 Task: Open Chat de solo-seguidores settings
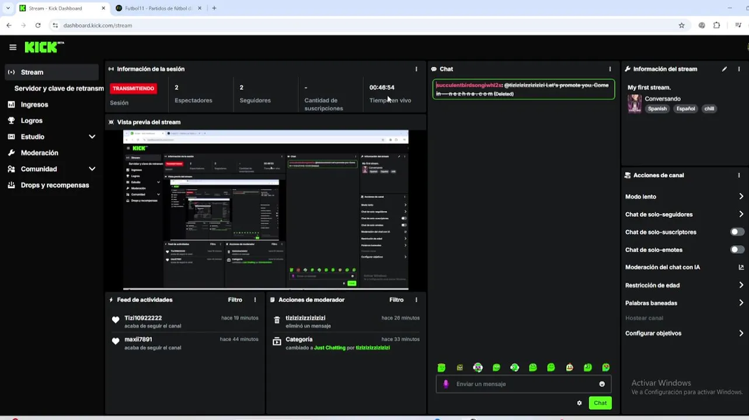click(684, 214)
